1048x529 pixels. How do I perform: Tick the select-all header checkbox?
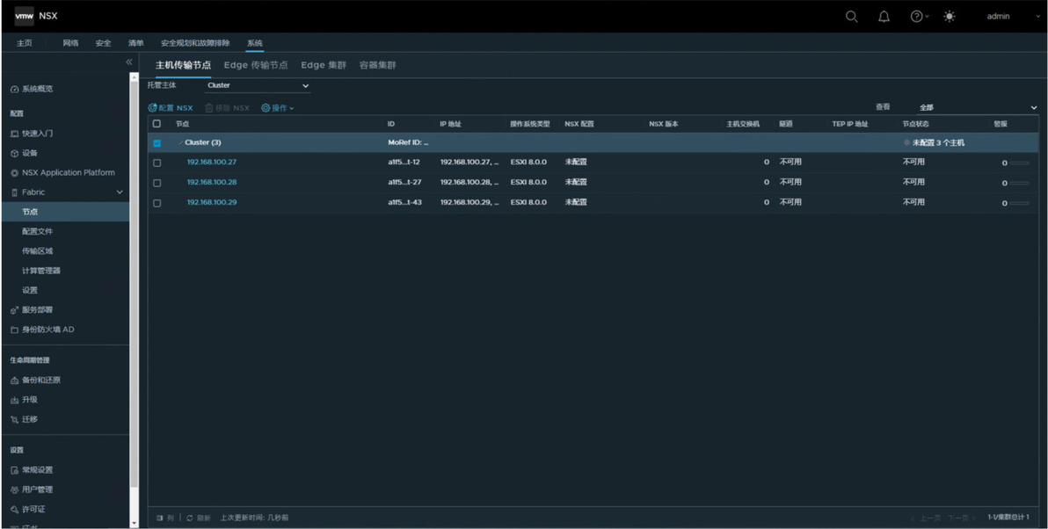pos(157,124)
